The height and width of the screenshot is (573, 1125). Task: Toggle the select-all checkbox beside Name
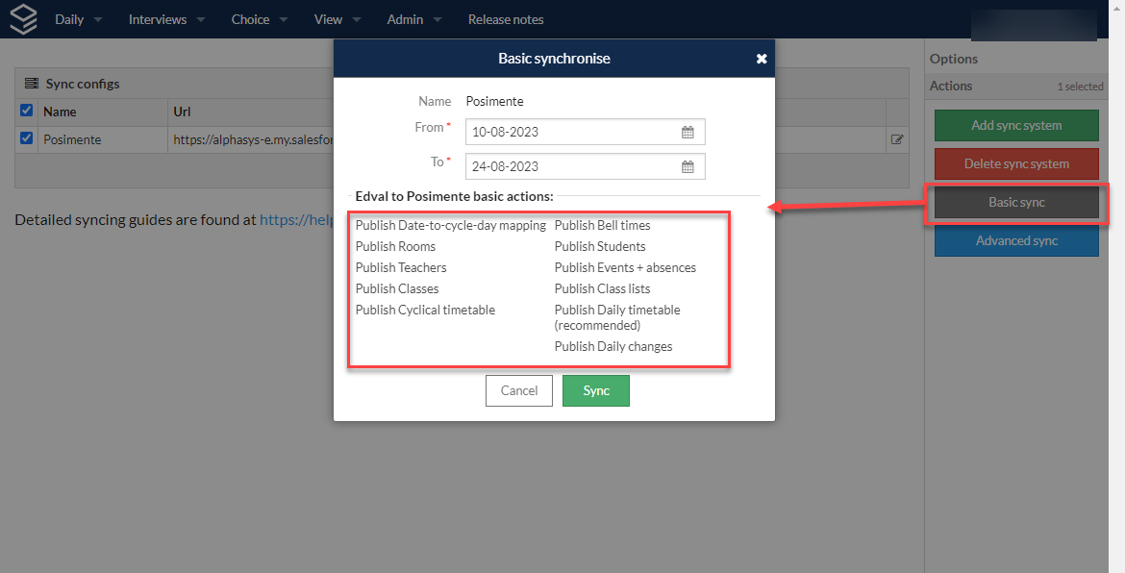coord(27,111)
